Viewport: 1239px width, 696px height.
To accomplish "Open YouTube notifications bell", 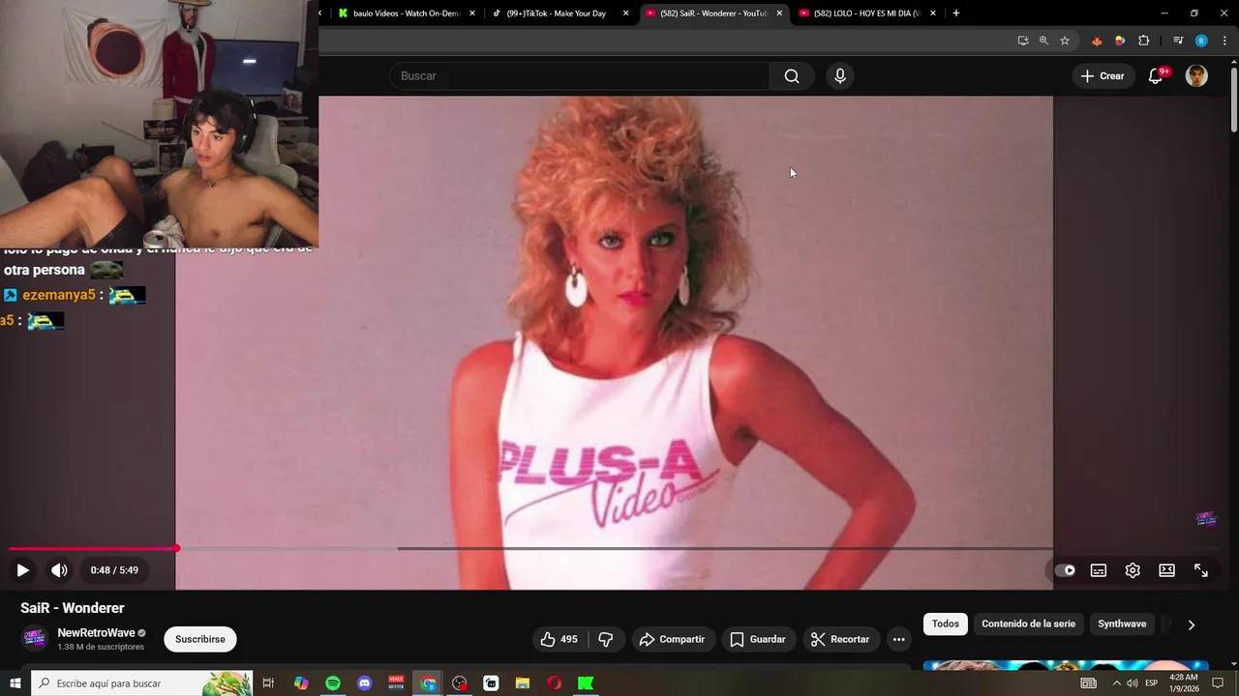I will [1156, 76].
